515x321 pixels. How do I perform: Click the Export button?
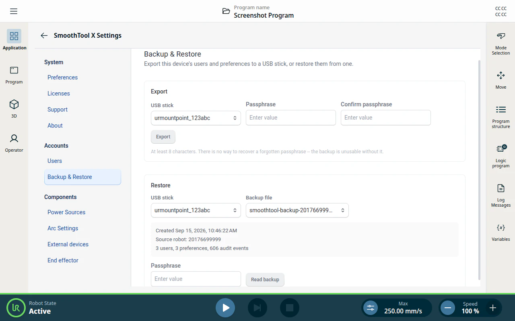(163, 137)
